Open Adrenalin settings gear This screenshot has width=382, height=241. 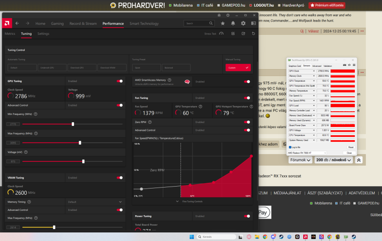(243, 23)
